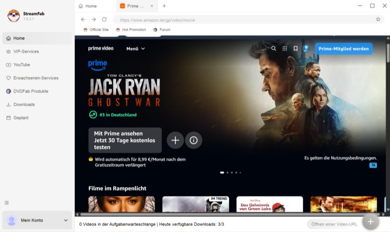Click round plus add-URL button
The image size is (390, 232).
point(370,222)
